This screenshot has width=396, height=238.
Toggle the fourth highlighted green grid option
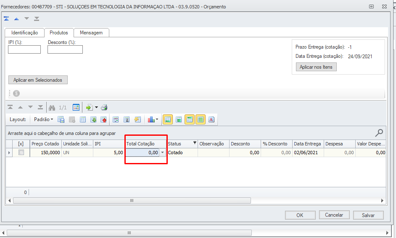[x=201, y=120]
